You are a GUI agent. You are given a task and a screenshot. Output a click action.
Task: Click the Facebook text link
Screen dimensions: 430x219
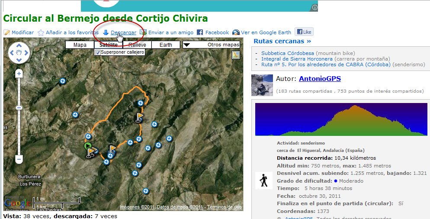click(x=217, y=32)
